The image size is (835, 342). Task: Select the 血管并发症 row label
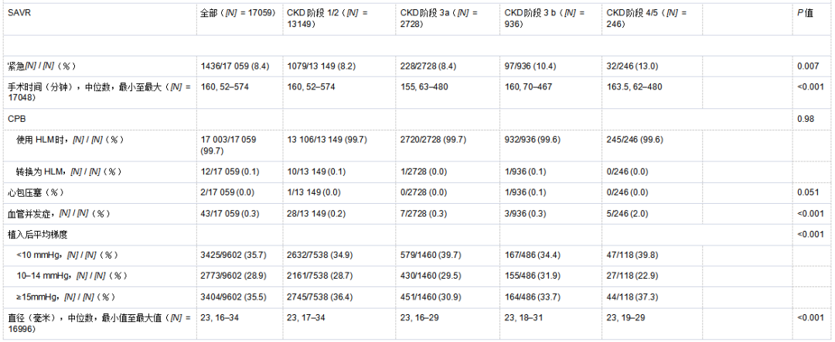point(60,212)
